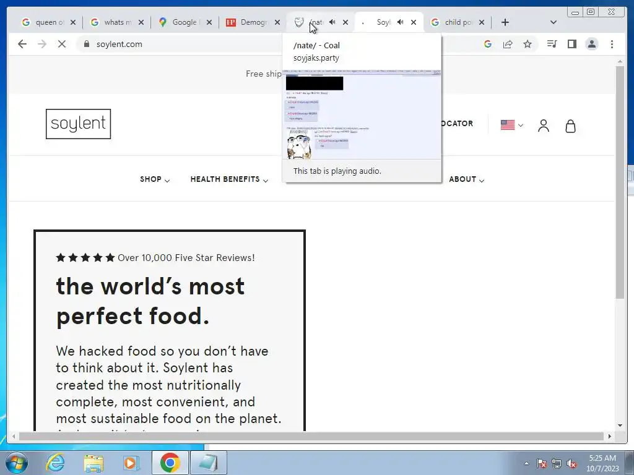Click the horizontal scrollbar left arrow

coord(14,436)
